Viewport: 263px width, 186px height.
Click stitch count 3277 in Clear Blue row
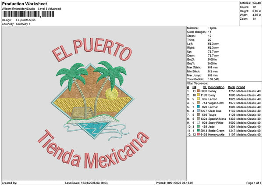coord(204,111)
